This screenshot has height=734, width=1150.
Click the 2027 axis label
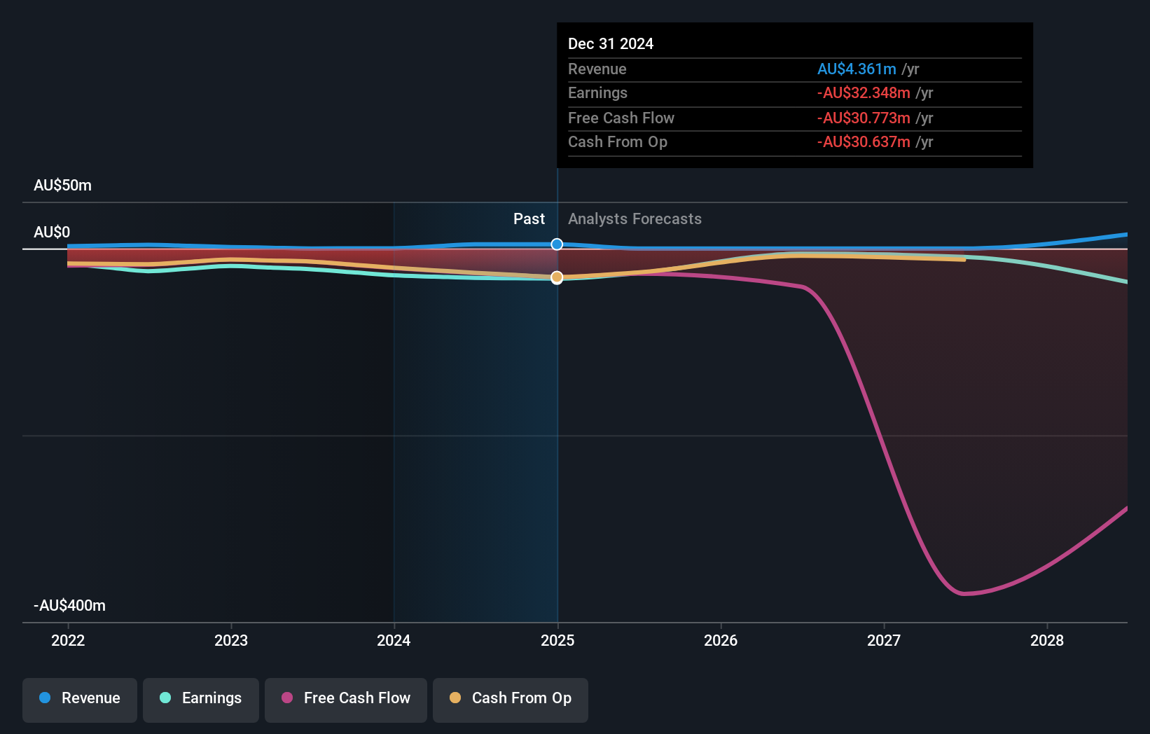884,640
